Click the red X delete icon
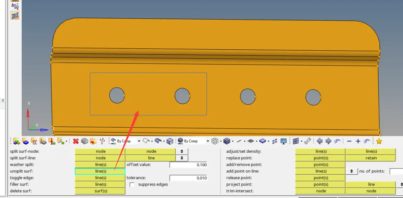The height and width of the screenshot is (198, 403). click(x=76, y=141)
